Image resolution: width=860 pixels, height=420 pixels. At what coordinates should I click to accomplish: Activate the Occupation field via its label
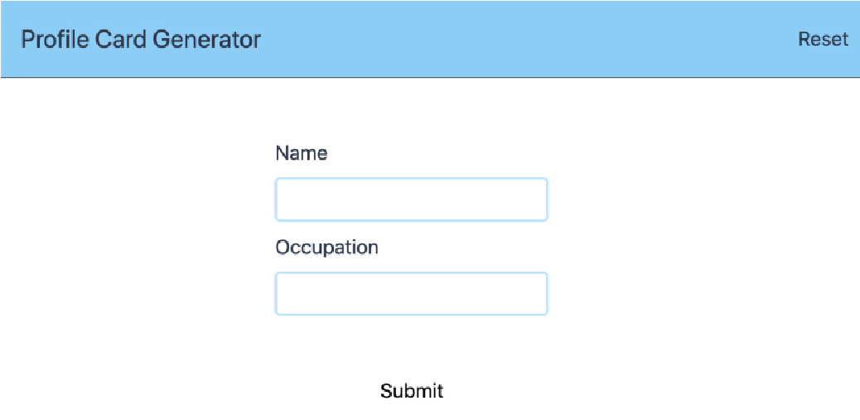(x=327, y=248)
